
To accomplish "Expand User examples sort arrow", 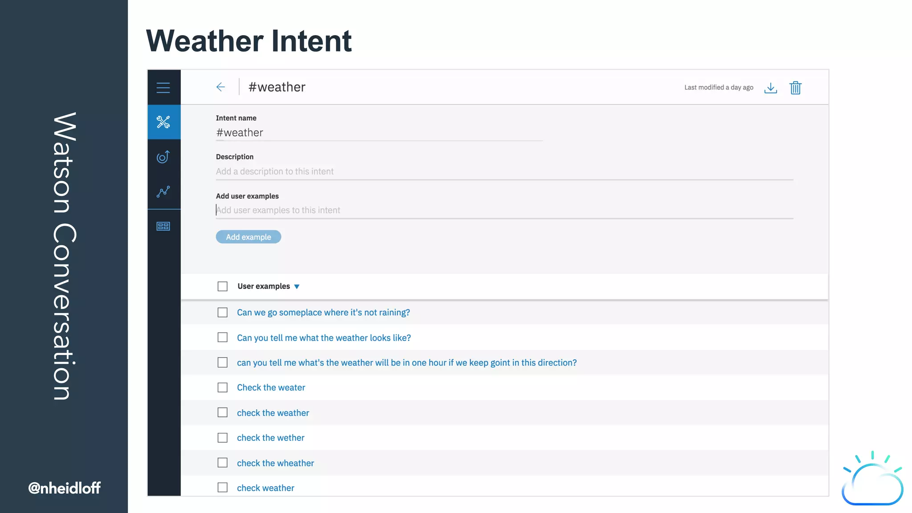I will [297, 287].
